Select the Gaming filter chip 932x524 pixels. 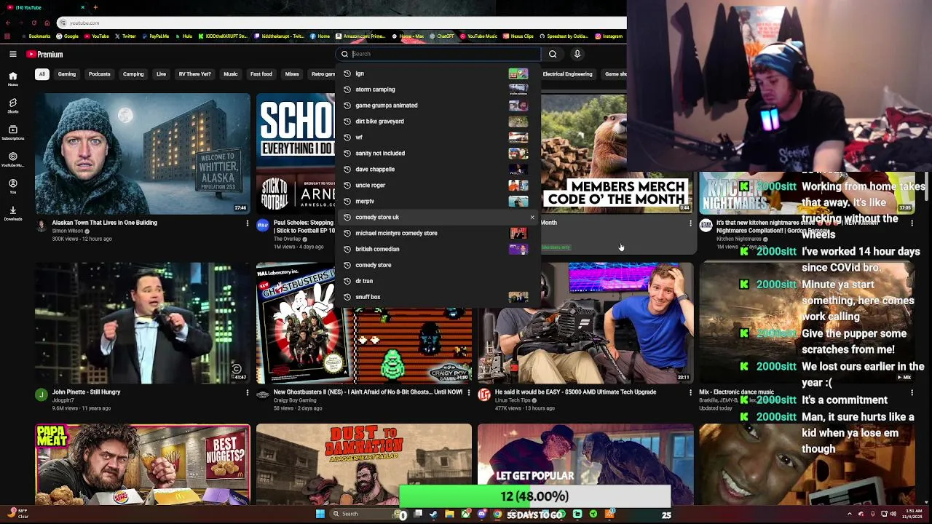67,74
